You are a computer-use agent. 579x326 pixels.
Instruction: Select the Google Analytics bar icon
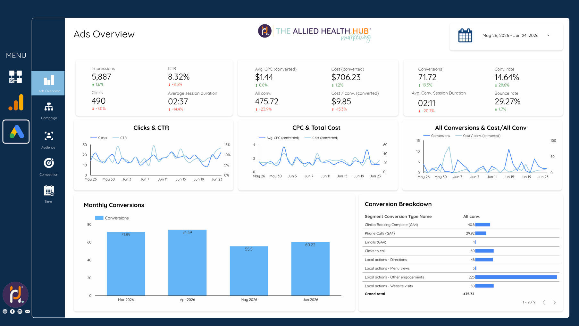pos(16,102)
